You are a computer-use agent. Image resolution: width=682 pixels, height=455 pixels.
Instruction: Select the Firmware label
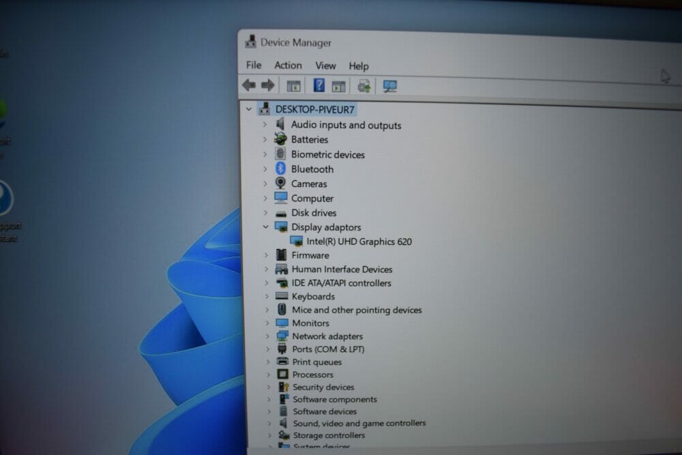pos(310,255)
